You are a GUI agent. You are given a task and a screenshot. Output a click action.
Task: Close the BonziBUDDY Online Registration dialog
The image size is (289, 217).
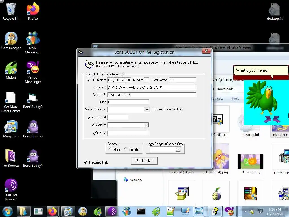206,51
